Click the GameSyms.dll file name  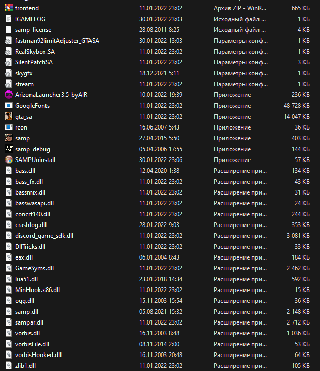click(34, 268)
